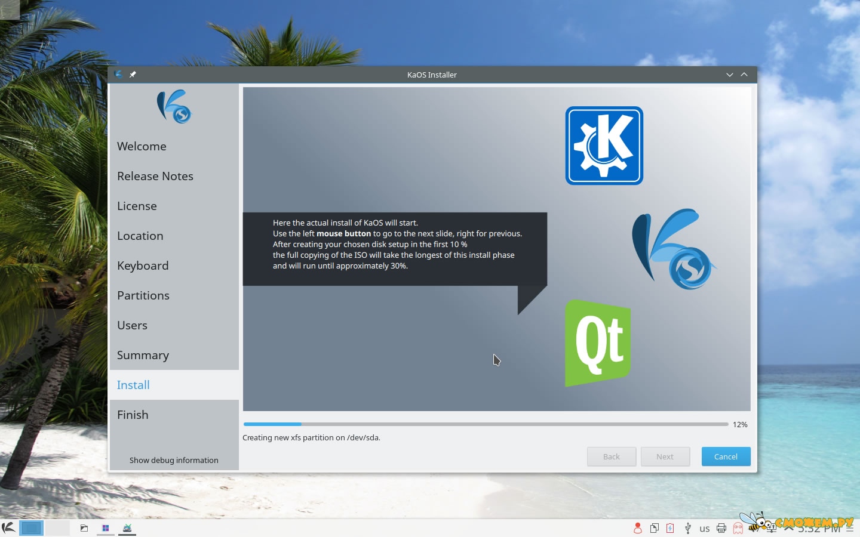Select the License step
Image resolution: width=860 pixels, height=537 pixels.
click(x=174, y=206)
